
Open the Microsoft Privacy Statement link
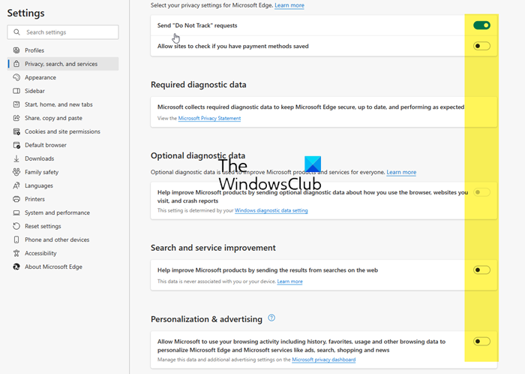click(x=209, y=119)
